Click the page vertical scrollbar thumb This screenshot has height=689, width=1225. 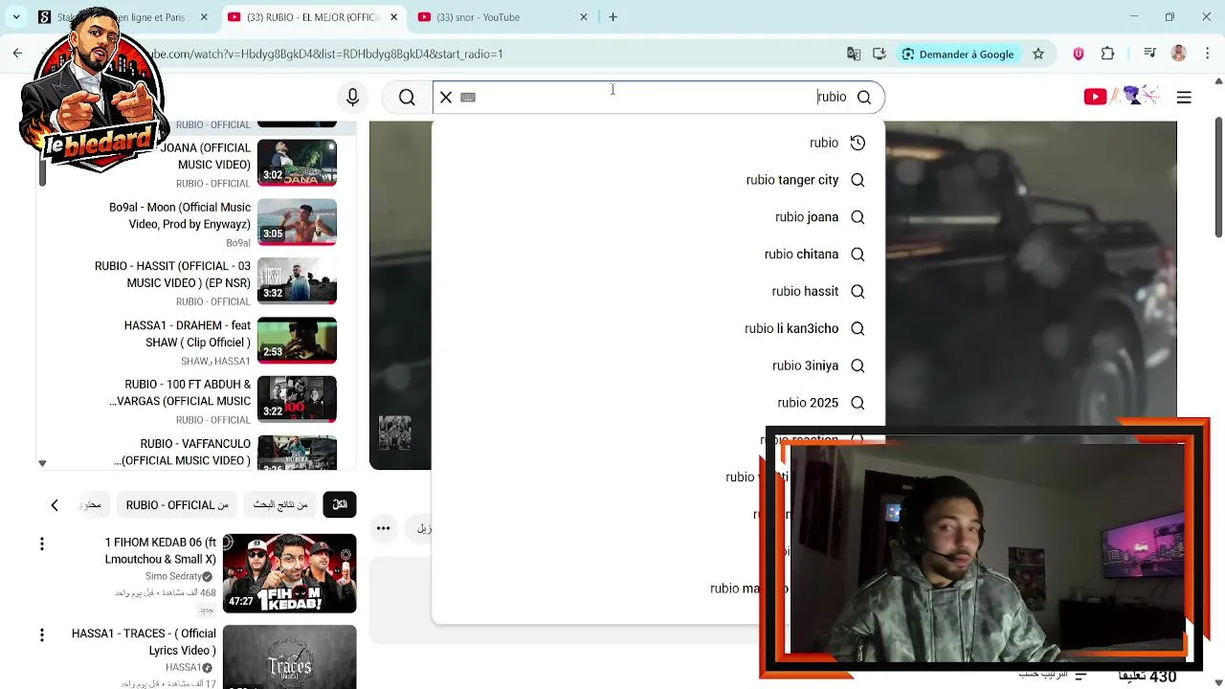click(x=1218, y=177)
